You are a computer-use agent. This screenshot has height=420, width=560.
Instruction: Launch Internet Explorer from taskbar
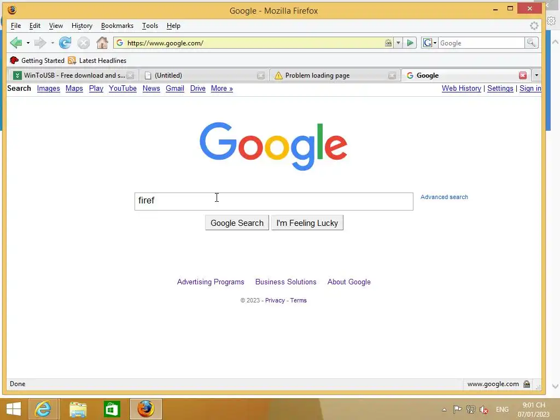coord(43,409)
